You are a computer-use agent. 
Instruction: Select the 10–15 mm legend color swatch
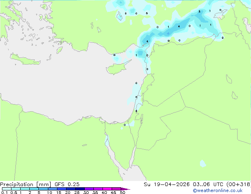(x=52, y=189)
